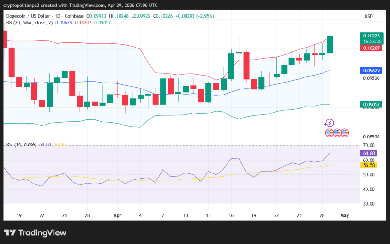
Task: Click the green lower band label 0.09052
Action: click(x=372, y=105)
